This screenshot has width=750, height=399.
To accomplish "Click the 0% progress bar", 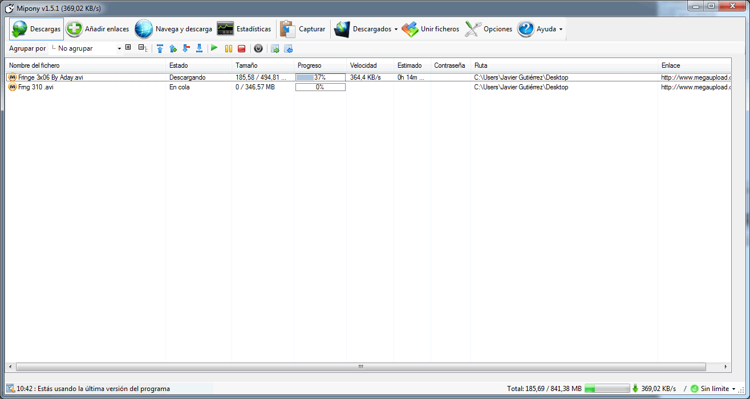I will (320, 87).
